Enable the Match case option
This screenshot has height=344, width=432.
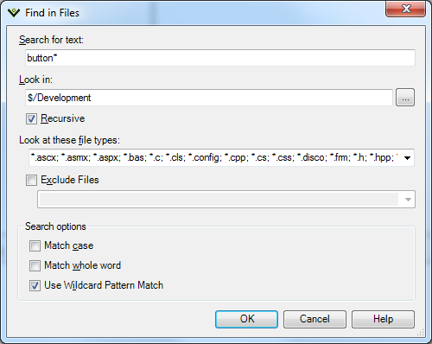pyautogui.click(x=35, y=245)
